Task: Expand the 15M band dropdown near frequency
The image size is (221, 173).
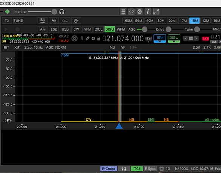Action: click(x=160, y=38)
